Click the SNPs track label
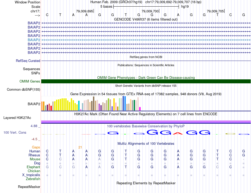The image size is (251, 193). (x=36, y=73)
